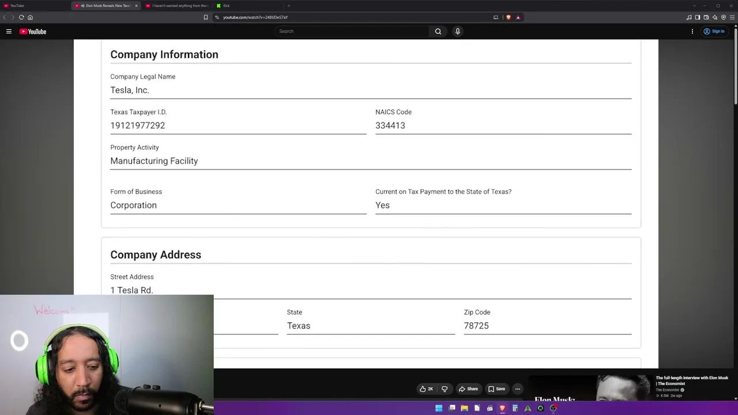Click the State value Texas
738x415 pixels.
click(299, 326)
